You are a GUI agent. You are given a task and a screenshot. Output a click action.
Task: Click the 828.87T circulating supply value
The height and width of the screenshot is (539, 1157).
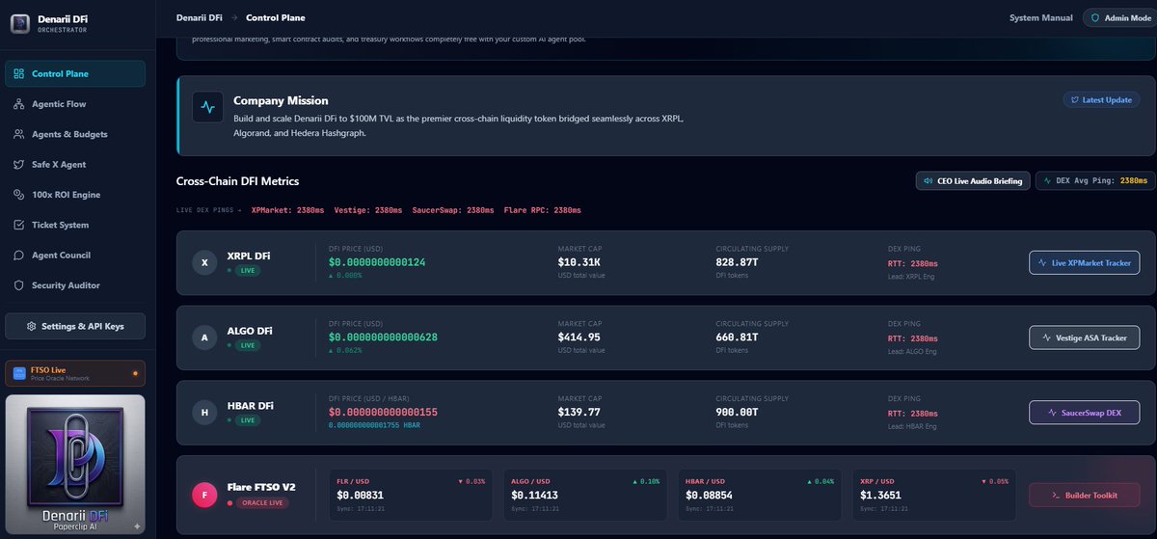pos(737,262)
